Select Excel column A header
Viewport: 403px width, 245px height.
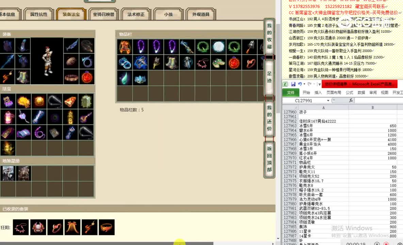coord(323,108)
